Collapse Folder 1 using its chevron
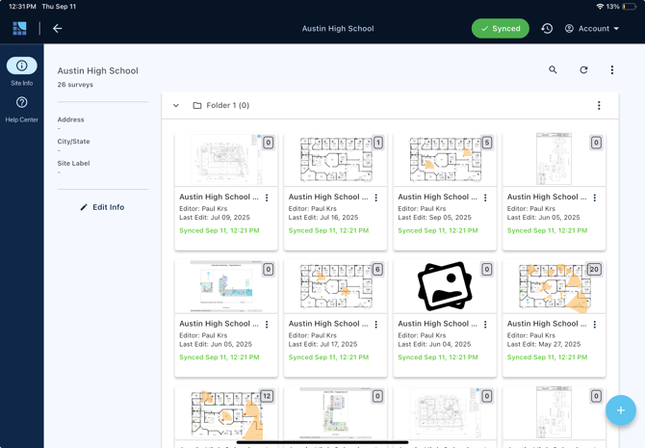The height and width of the screenshot is (448, 645). (176, 105)
